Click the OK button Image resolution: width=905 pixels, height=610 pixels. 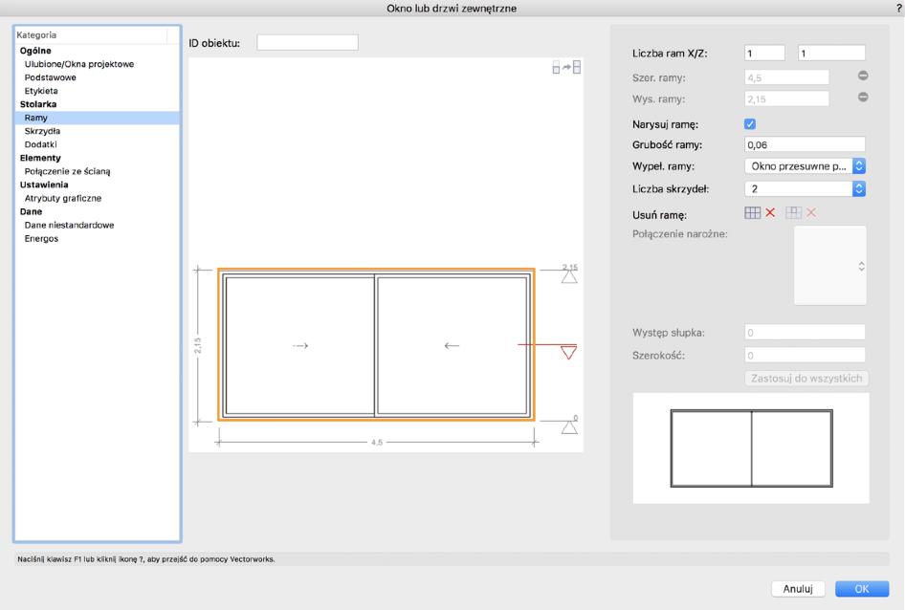click(x=862, y=589)
